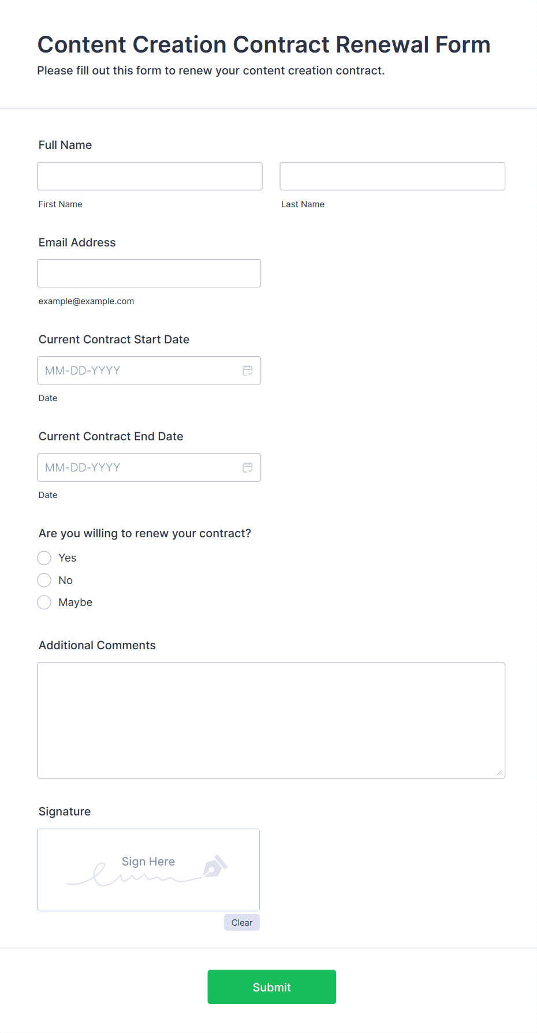Screen dimensions: 537x1033
Task: Click the No option label text
Action: [x=66, y=580]
